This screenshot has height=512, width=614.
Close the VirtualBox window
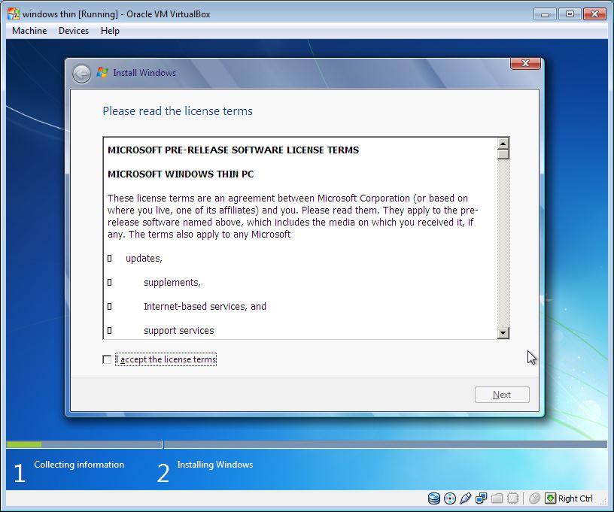(594, 14)
